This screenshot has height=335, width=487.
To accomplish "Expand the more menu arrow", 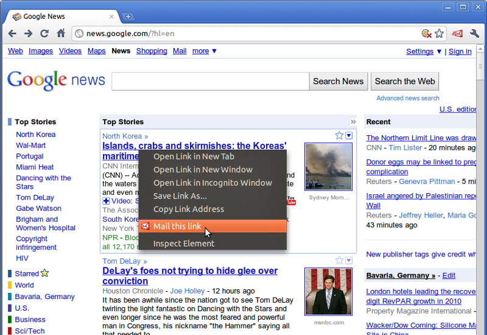I will [x=214, y=51].
